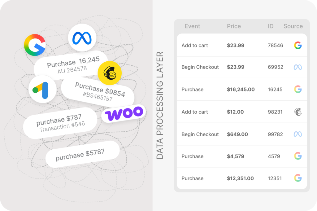The height and width of the screenshot is (211, 317).
Task: Click Meta source icon in $23.99 Begin Checkout row
Action: coord(298,67)
